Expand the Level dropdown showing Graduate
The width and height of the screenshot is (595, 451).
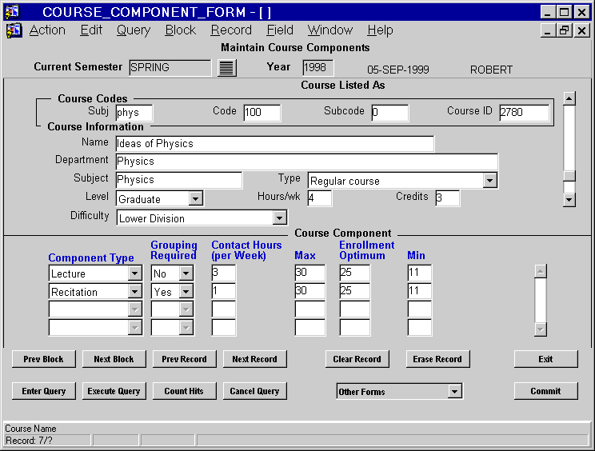point(195,198)
